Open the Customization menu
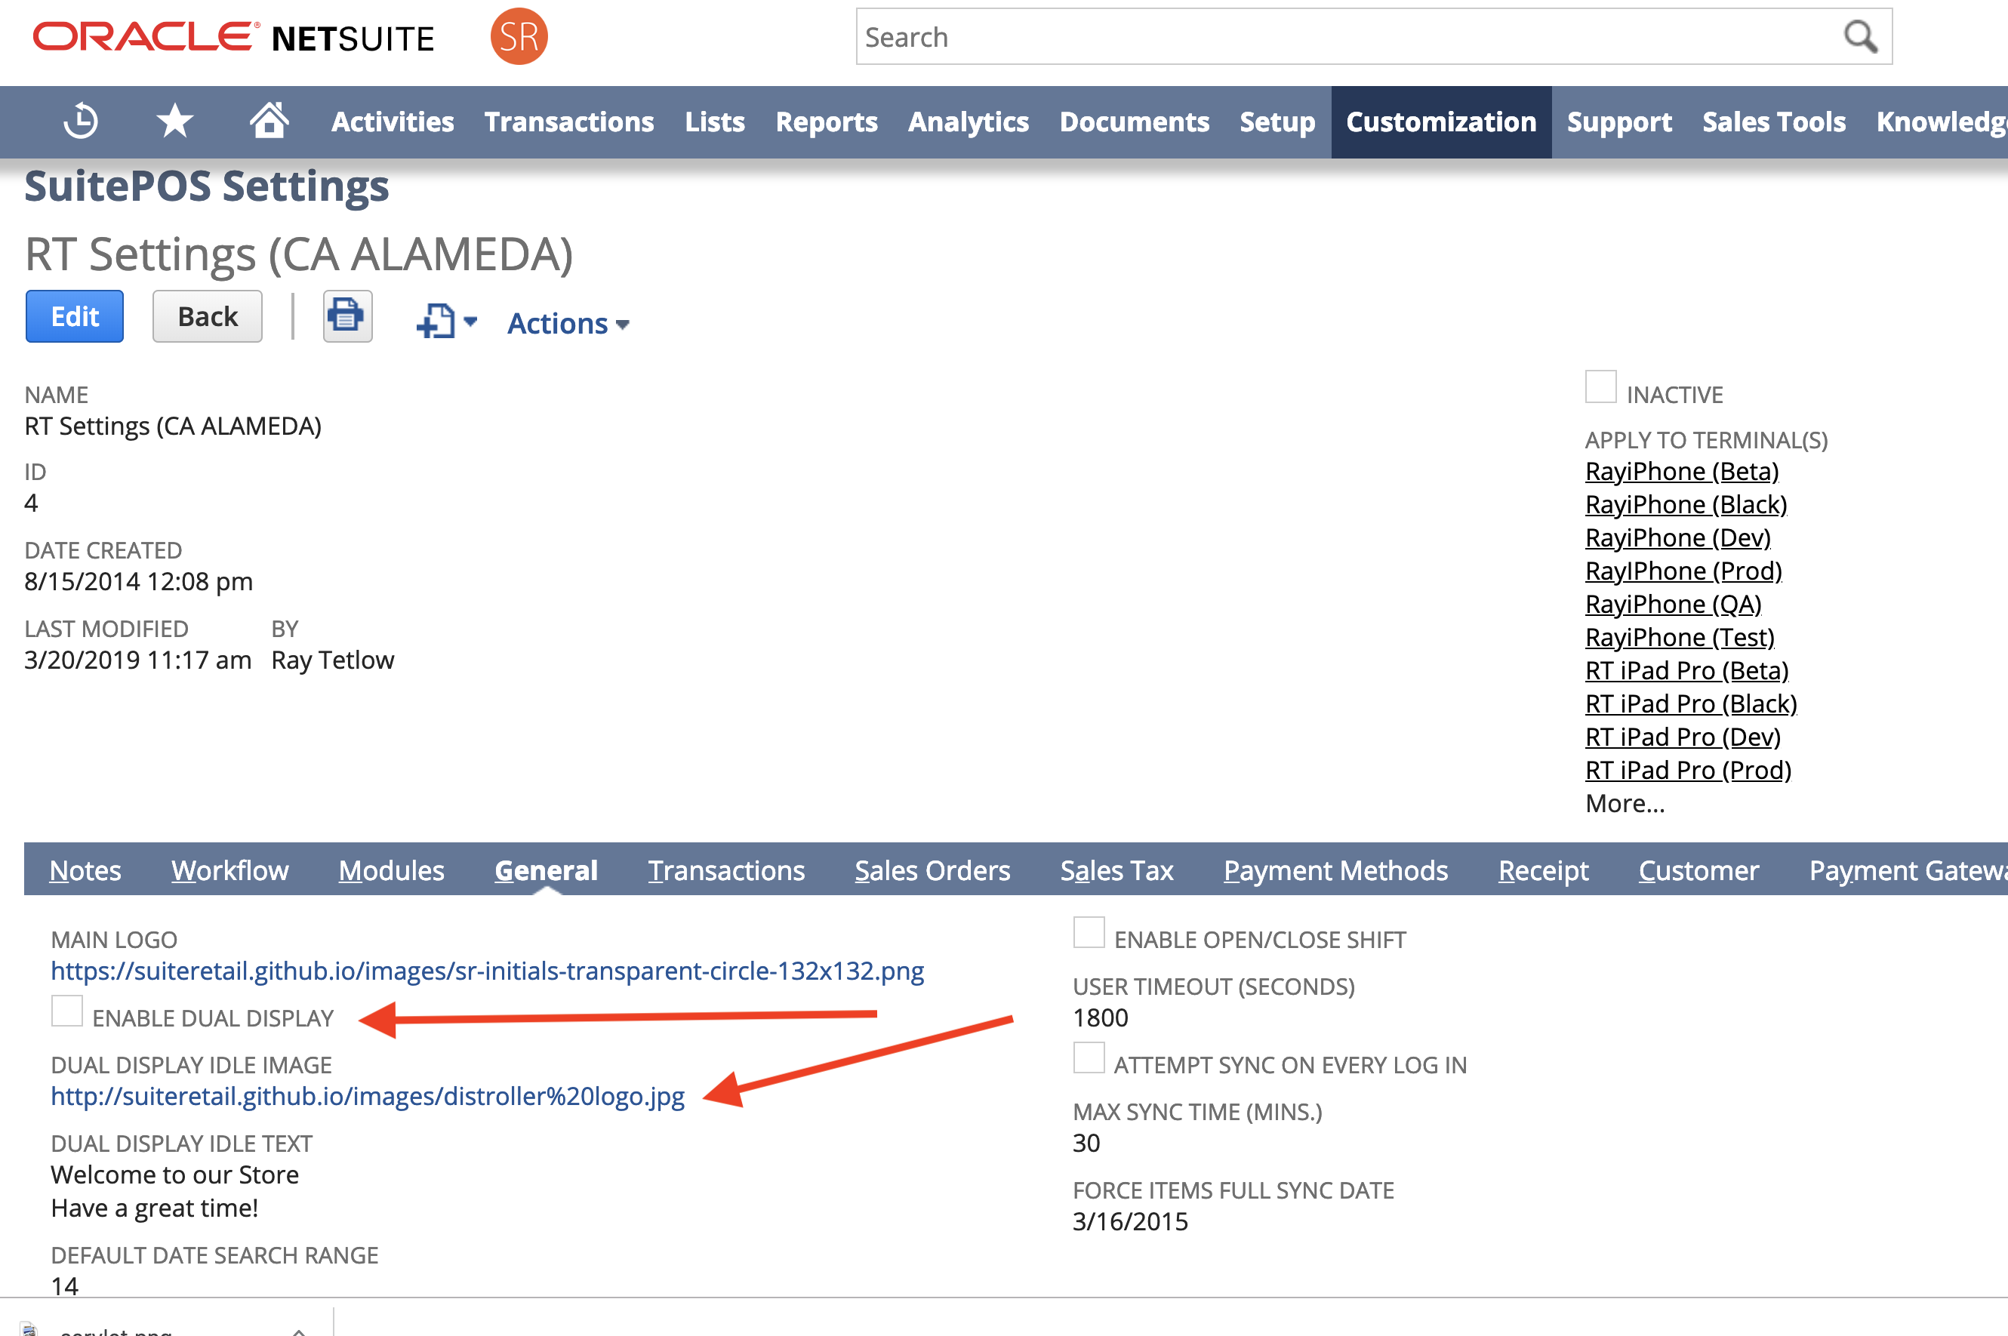The height and width of the screenshot is (1336, 2008). pyautogui.click(x=1440, y=122)
